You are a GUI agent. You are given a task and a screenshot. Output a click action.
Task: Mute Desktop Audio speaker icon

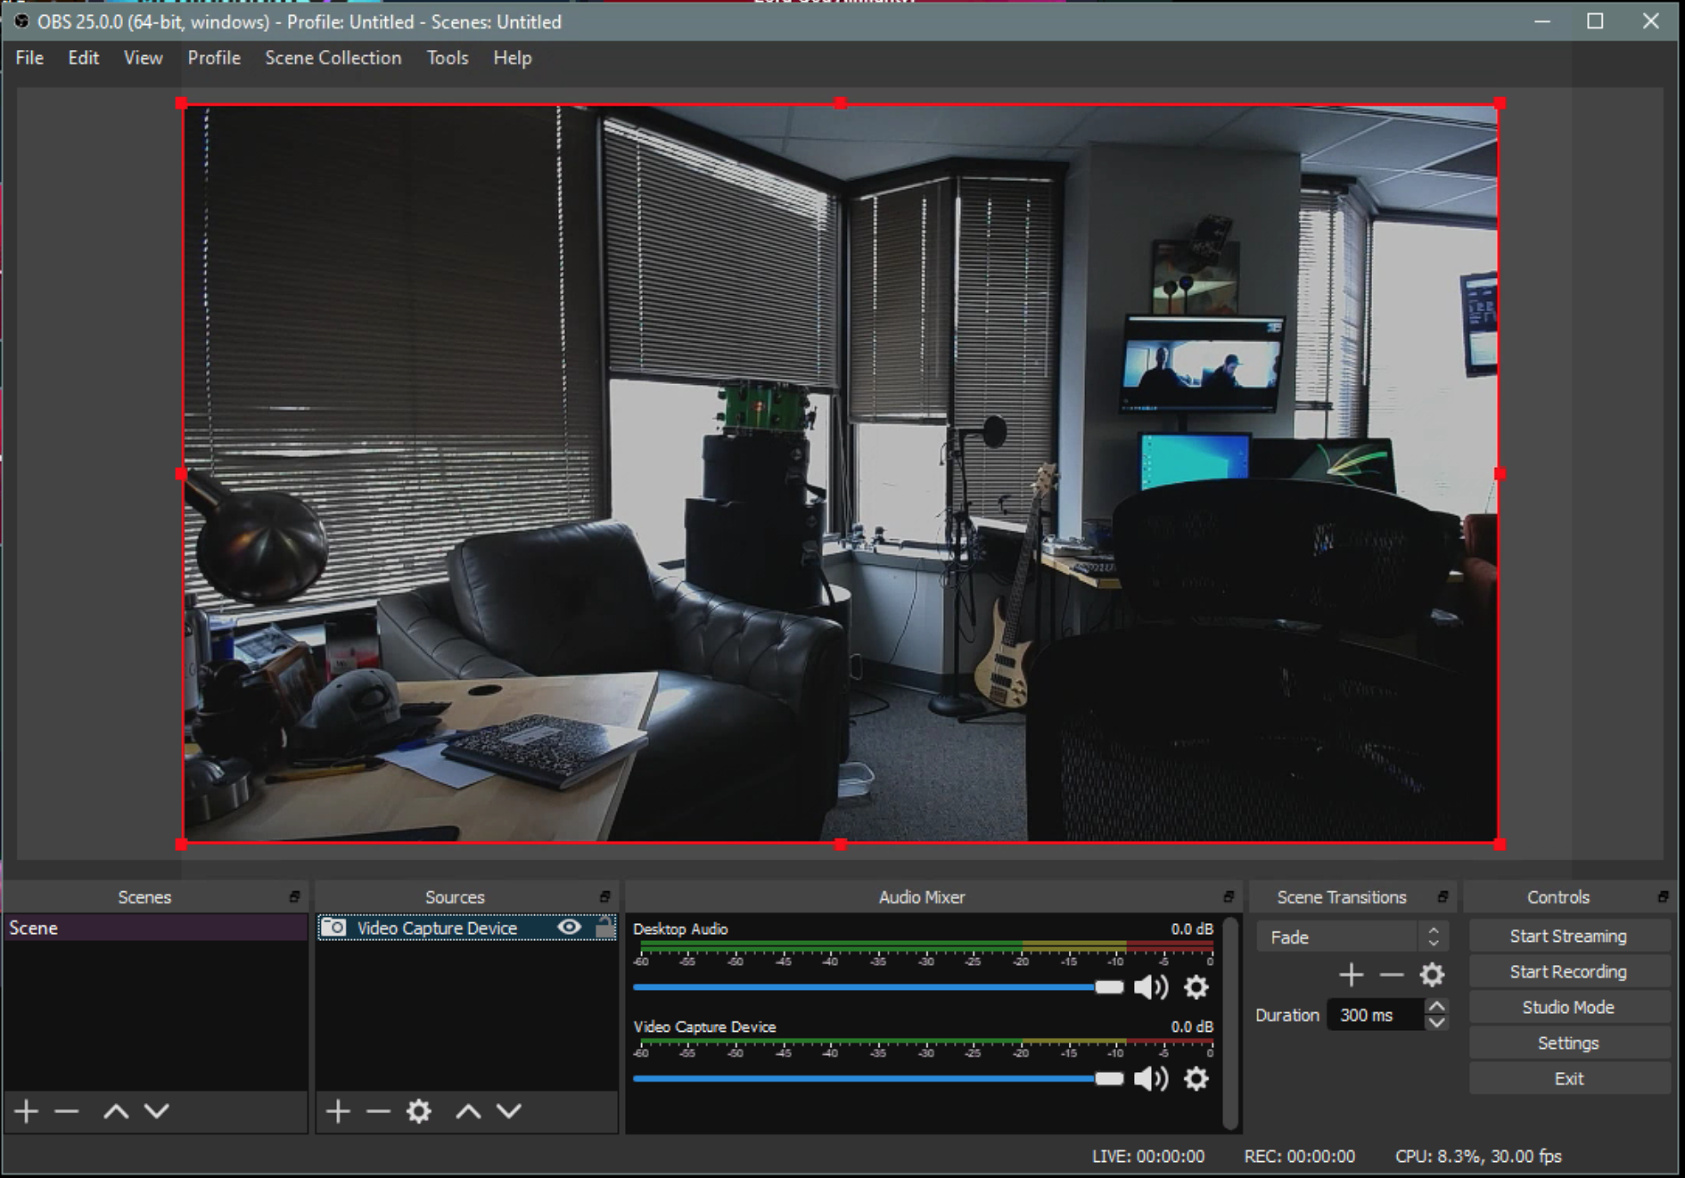click(1150, 987)
